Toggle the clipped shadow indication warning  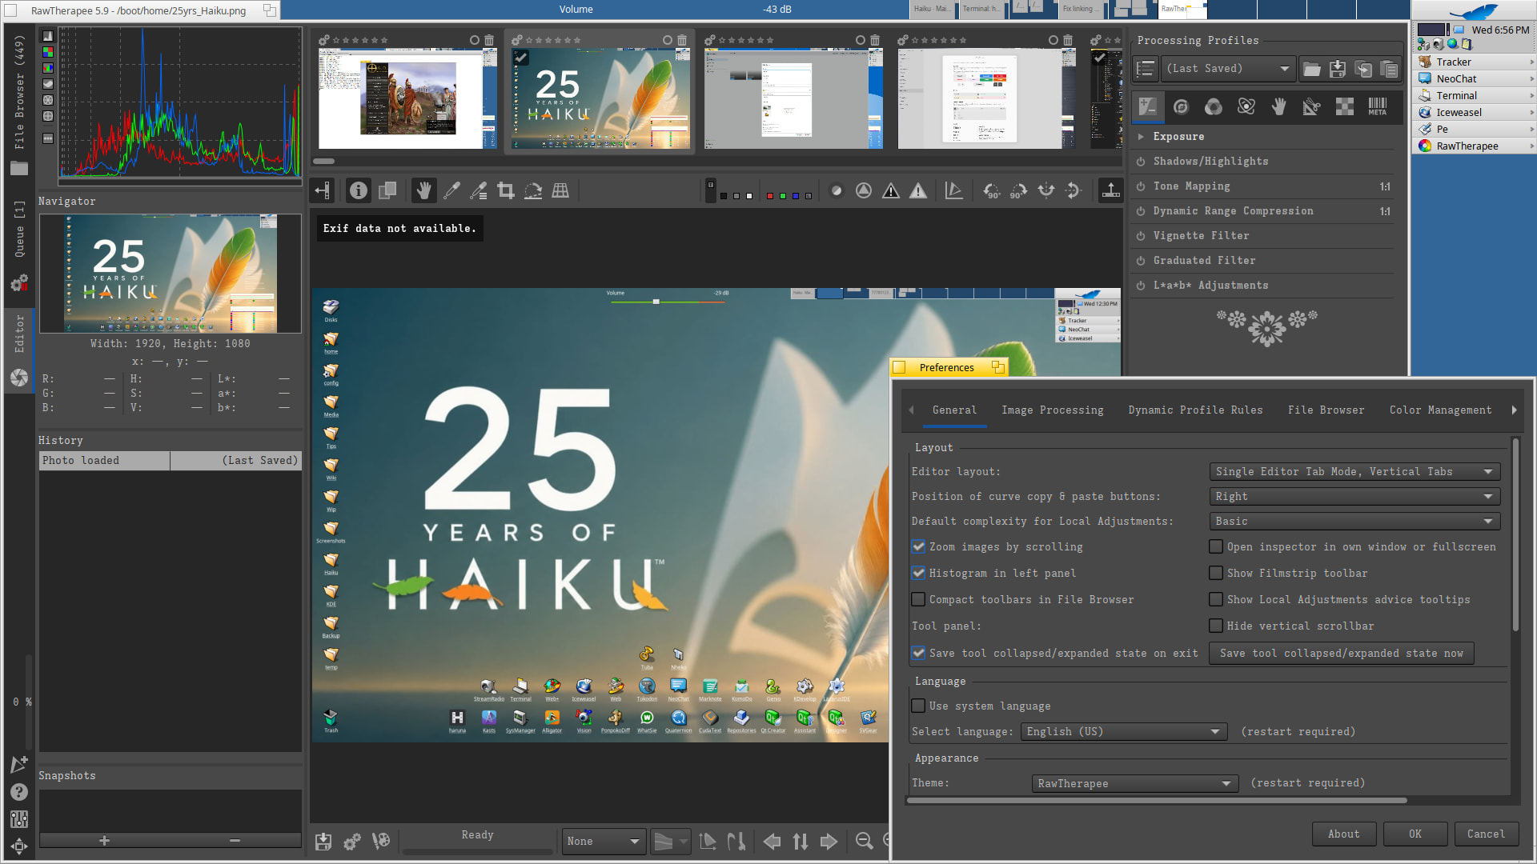click(891, 190)
